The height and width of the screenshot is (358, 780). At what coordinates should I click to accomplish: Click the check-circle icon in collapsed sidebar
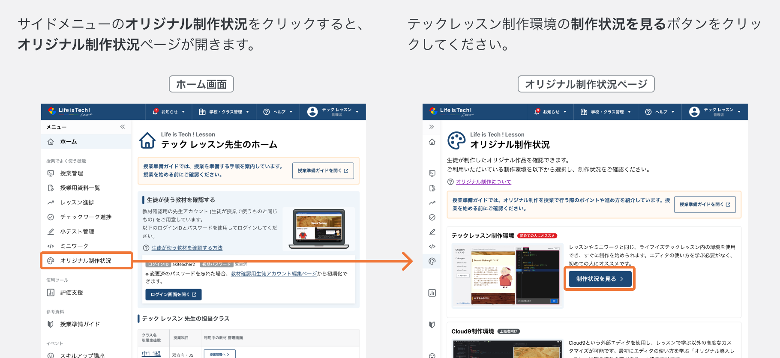point(432,217)
